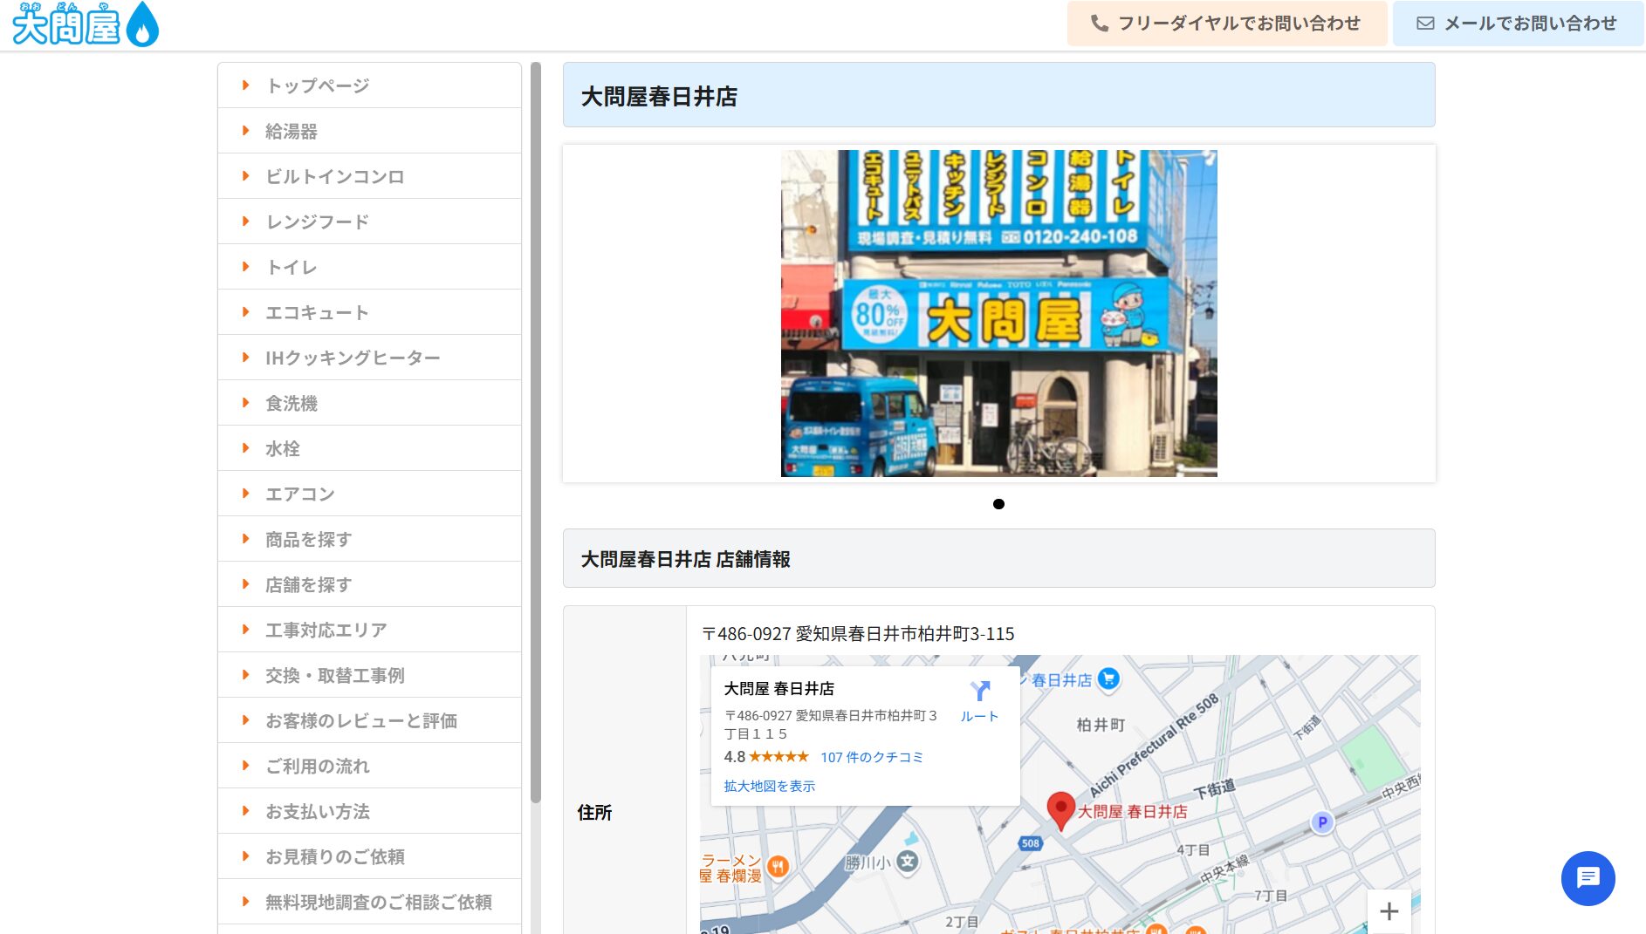Click 柏井町 label on the map
The width and height of the screenshot is (1646, 934).
[x=1101, y=725]
